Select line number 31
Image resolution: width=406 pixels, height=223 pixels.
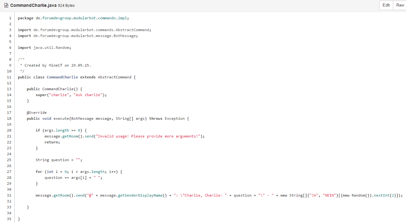9,195
